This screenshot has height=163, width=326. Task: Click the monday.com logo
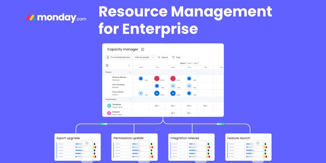tap(56, 18)
